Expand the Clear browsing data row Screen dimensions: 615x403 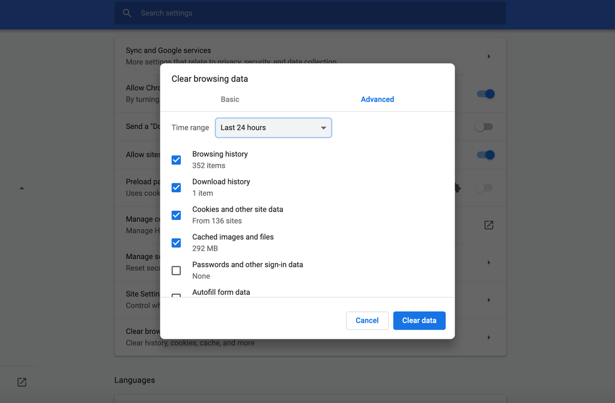pyautogui.click(x=488, y=337)
